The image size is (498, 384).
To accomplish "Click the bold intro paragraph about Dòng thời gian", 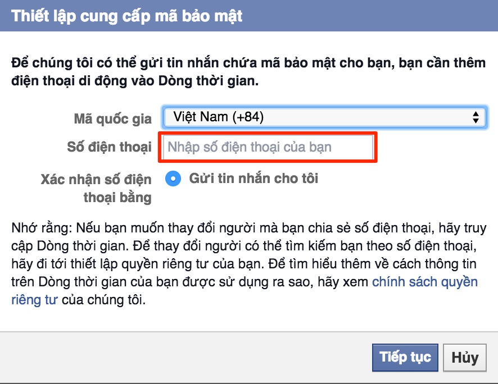I will tap(248, 72).
